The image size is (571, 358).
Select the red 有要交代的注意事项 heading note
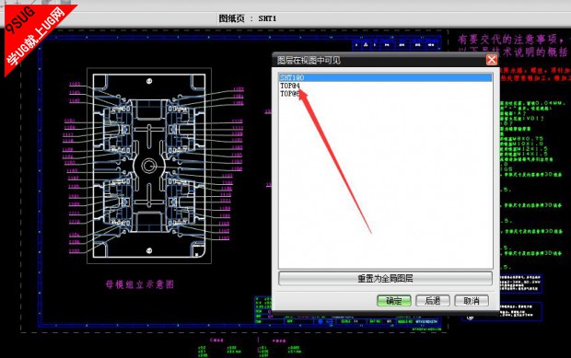[513, 39]
